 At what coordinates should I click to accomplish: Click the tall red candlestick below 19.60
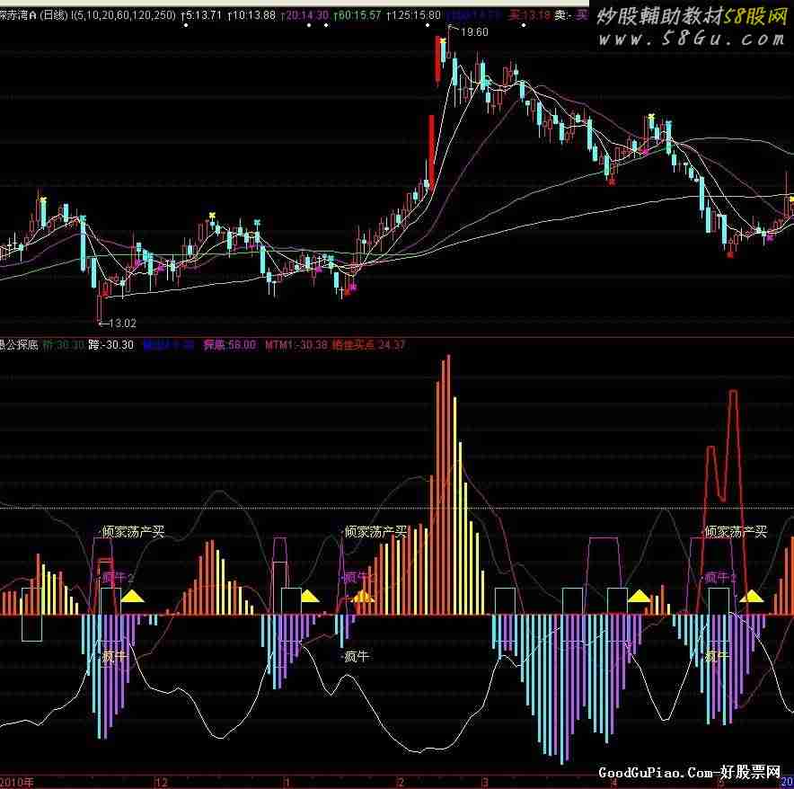(438, 61)
